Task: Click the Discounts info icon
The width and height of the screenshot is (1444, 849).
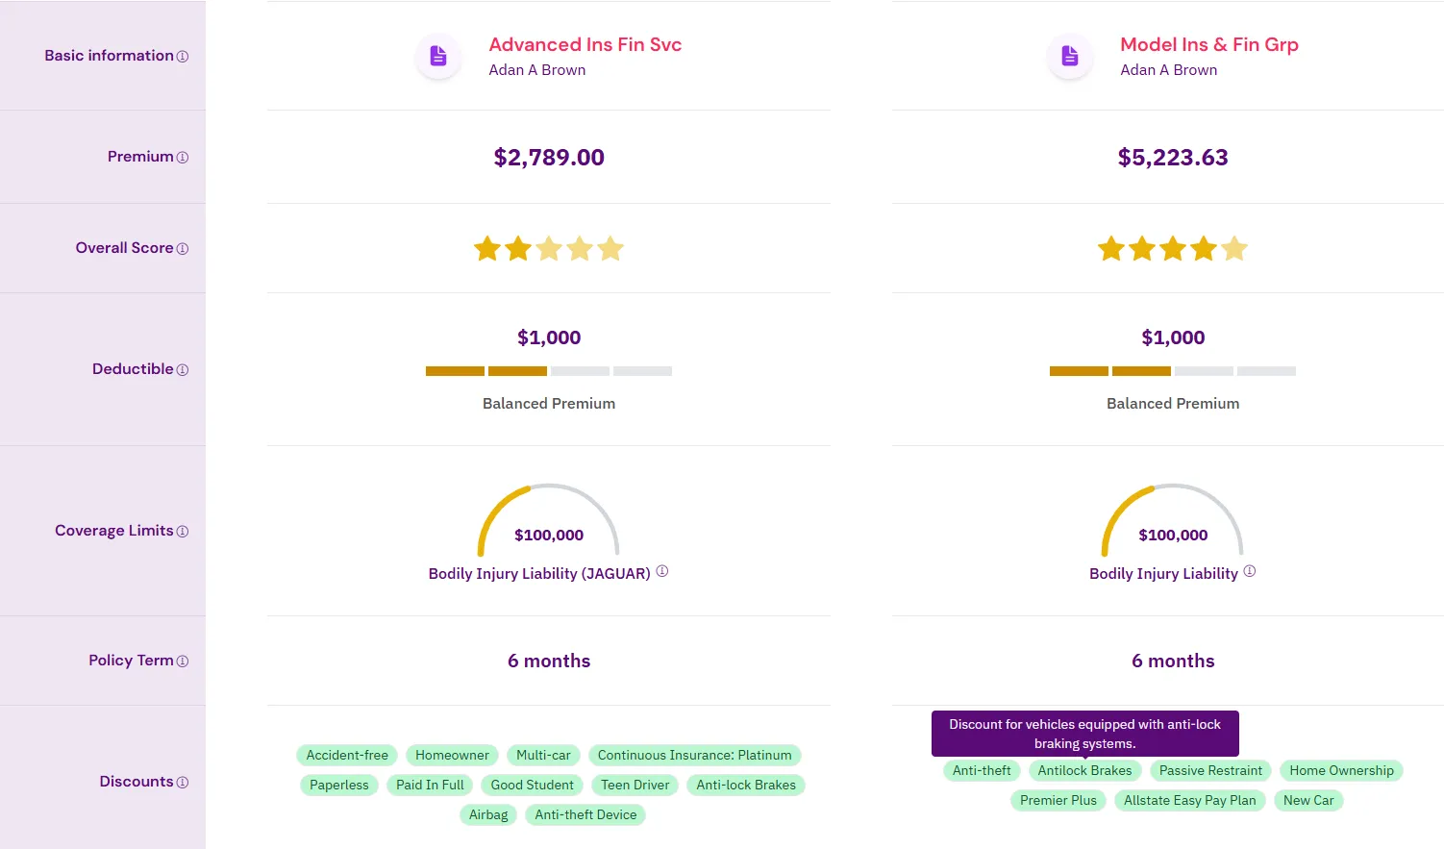Action: tap(182, 782)
